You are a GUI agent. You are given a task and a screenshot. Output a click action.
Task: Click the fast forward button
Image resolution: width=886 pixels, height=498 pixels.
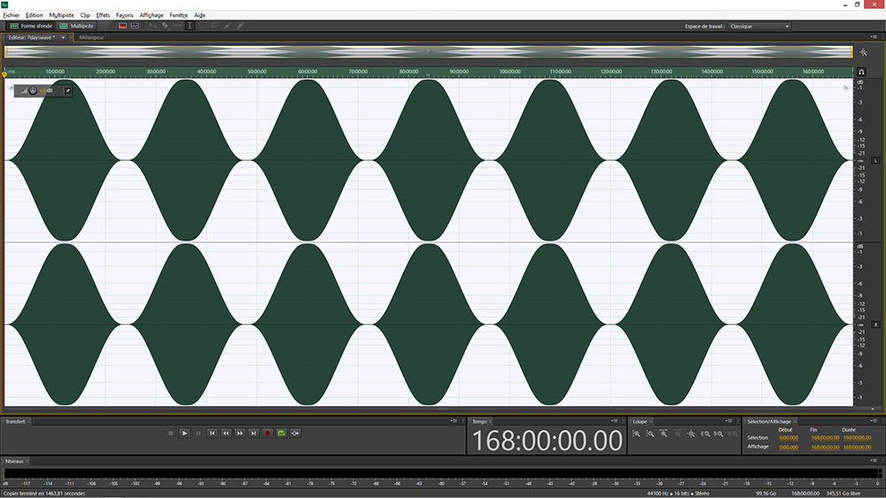click(x=239, y=433)
